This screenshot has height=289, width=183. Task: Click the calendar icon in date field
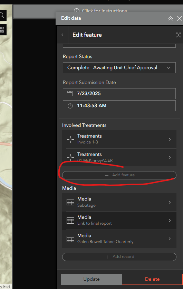(x=70, y=93)
